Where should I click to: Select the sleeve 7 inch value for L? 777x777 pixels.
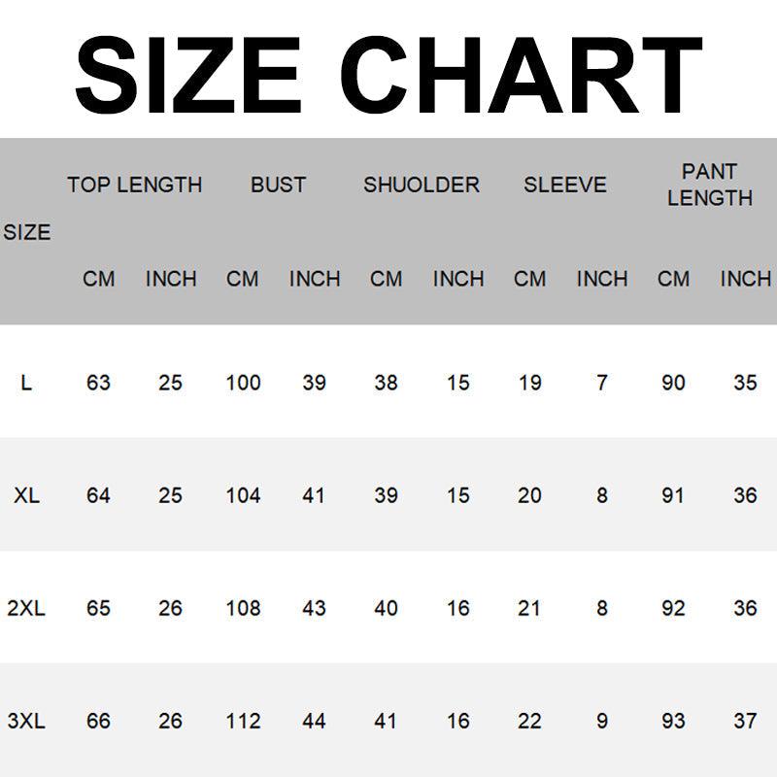(602, 383)
